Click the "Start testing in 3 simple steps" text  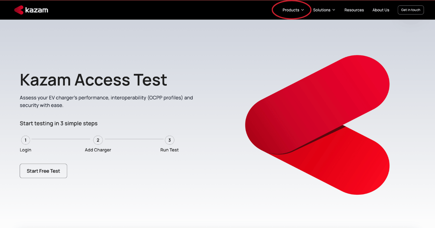tap(58, 123)
